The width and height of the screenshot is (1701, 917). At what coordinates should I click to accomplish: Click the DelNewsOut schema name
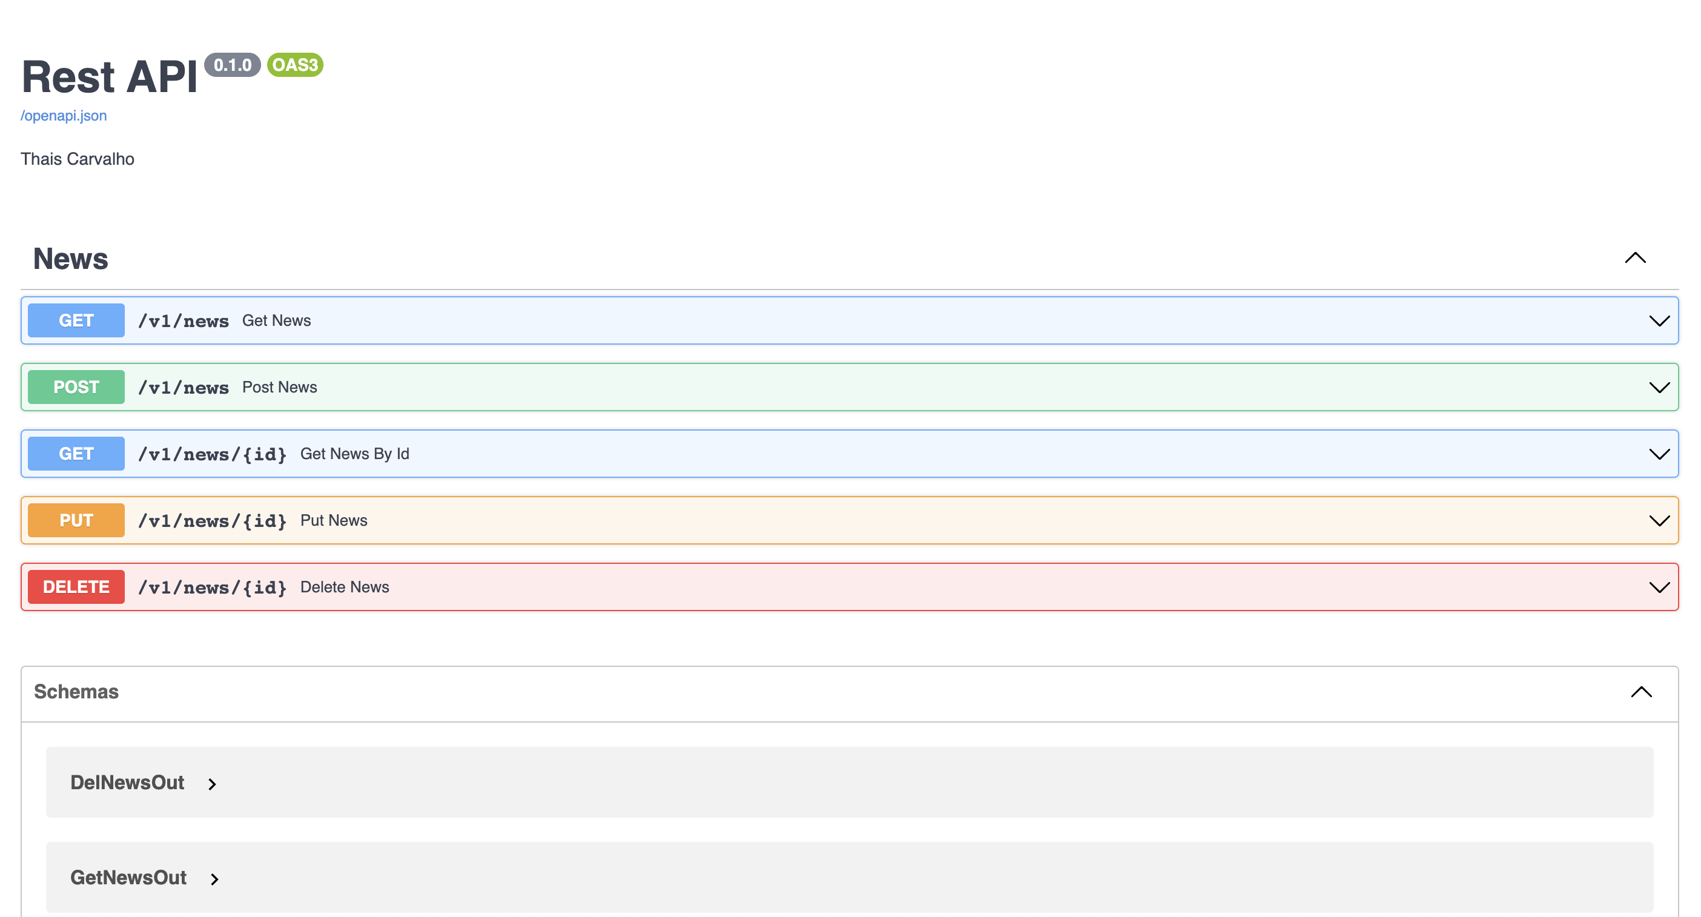point(127,783)
